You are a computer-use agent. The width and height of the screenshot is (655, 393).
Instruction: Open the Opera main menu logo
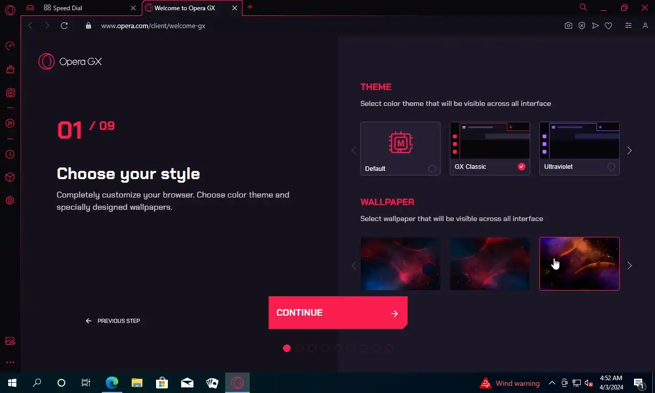(x=10, y=10)
